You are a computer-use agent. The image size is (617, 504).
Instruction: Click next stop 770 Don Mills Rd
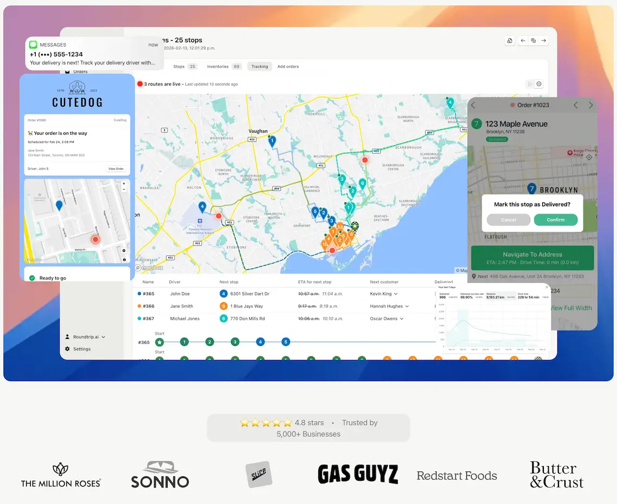tap(248, 318)
